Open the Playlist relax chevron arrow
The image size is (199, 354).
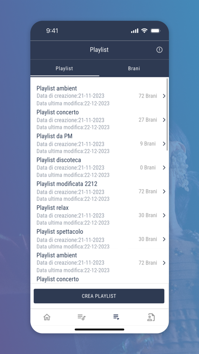click(x=164, y=215)
